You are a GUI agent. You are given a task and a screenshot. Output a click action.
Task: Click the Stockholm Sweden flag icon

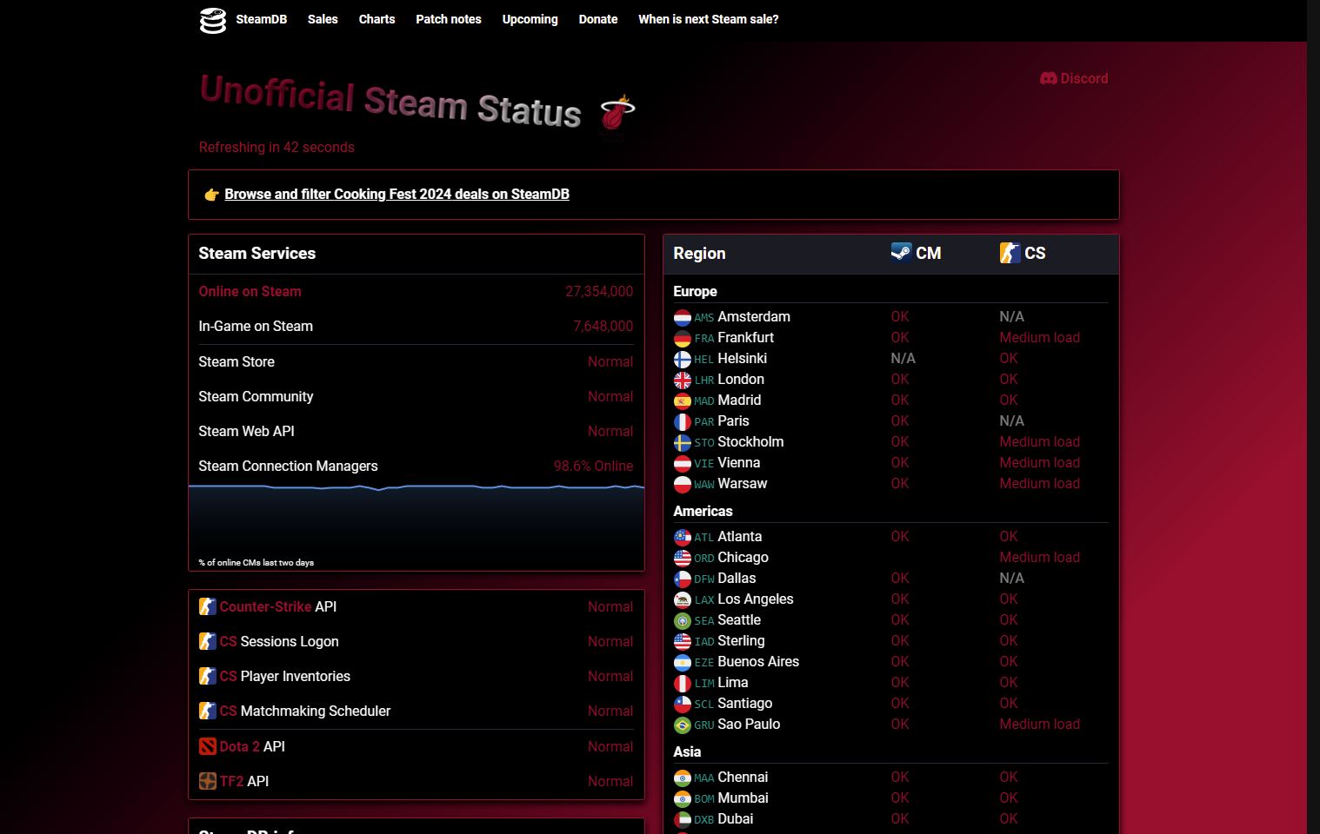(x=683, y=442)
